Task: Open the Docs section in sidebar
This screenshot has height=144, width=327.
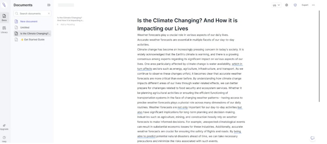Action: point(4,17)
